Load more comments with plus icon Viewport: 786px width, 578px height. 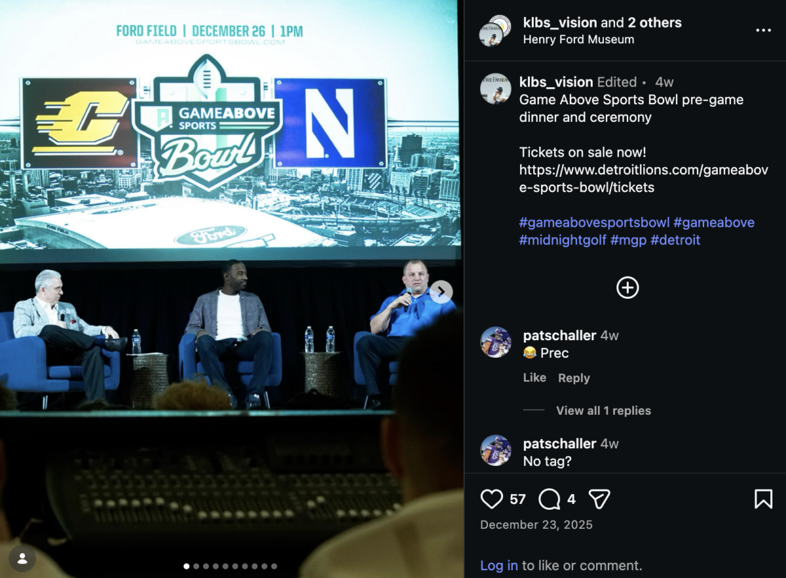(627, 288)
